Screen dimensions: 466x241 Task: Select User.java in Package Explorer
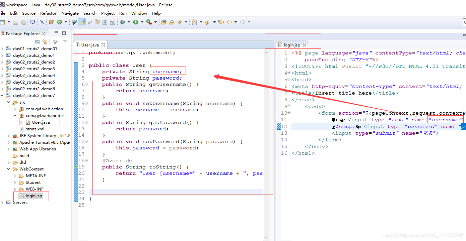click(x=41, y=122)
